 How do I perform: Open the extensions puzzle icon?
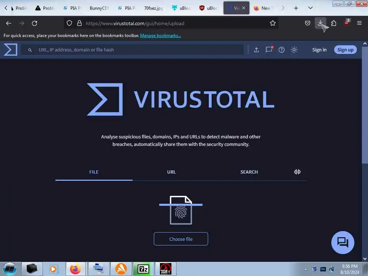click(333, 23)
